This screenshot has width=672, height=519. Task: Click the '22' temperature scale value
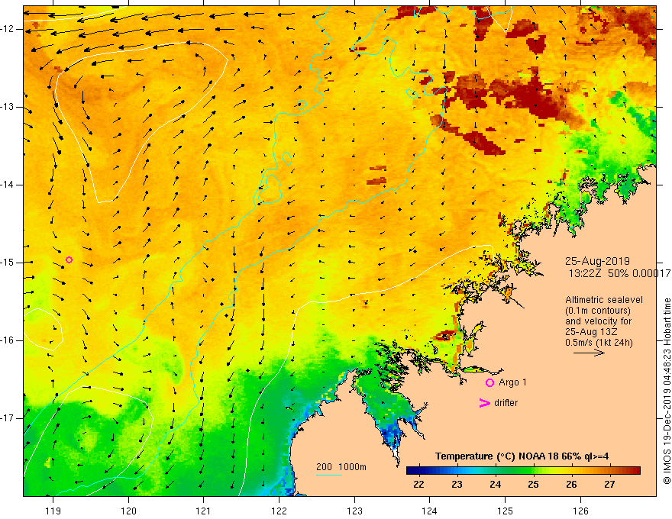pos(418,485)
